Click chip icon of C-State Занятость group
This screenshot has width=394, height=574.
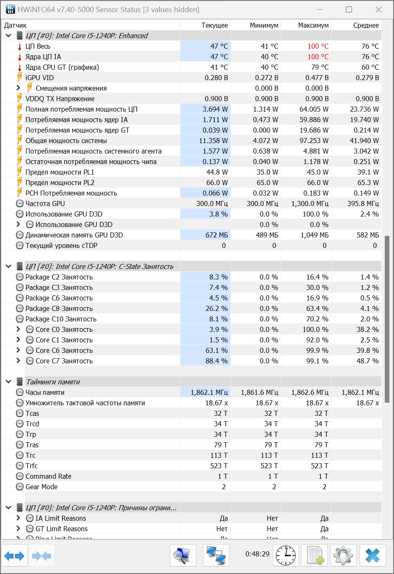pyautogui.click(x=19, y=266)
